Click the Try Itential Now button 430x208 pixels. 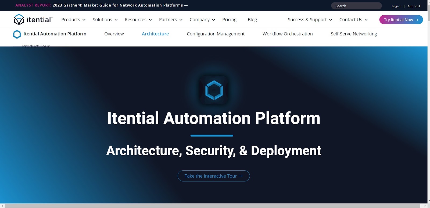pos(401,20)
